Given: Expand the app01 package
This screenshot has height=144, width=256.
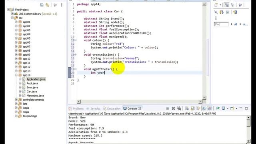Looking at the screenshot, I should (x=16, y=22).
